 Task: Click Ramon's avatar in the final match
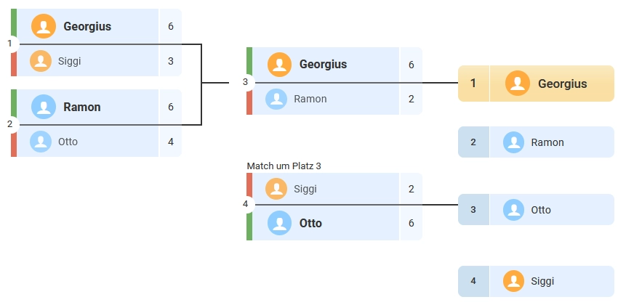click(276, 99)
